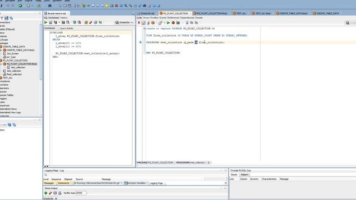Click Run Script icon in worksheet toolbar
Screen dimensions: 356x200
click(x=51, y=22)
